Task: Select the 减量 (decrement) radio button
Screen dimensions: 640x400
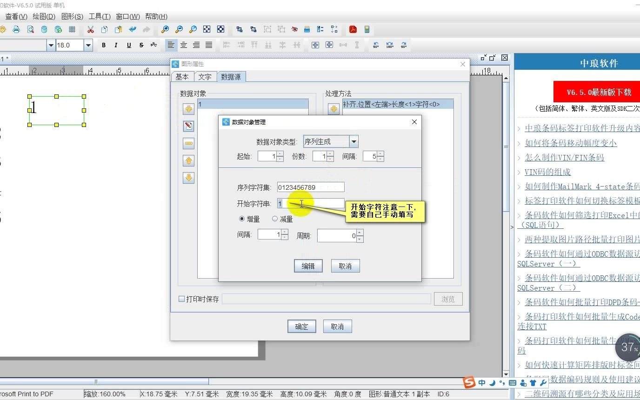Action: tap(275, 219)
